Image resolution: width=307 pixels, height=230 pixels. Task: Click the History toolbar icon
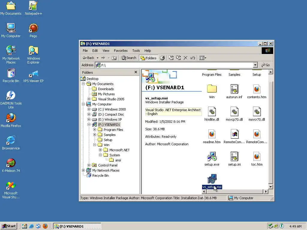[x=162, y=58]
